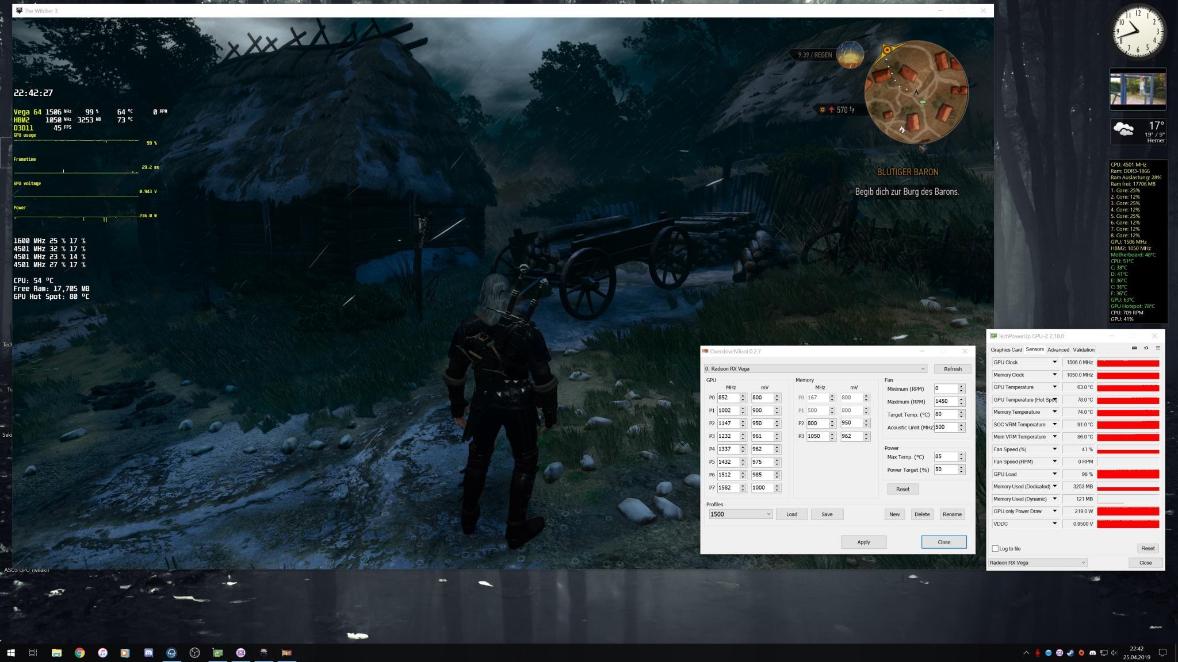Viewport: 1178px width, 662px height.
Task: Open the Radeon RX Vega dropdown in GPU-Z
Action: (x=1038, y=563)
